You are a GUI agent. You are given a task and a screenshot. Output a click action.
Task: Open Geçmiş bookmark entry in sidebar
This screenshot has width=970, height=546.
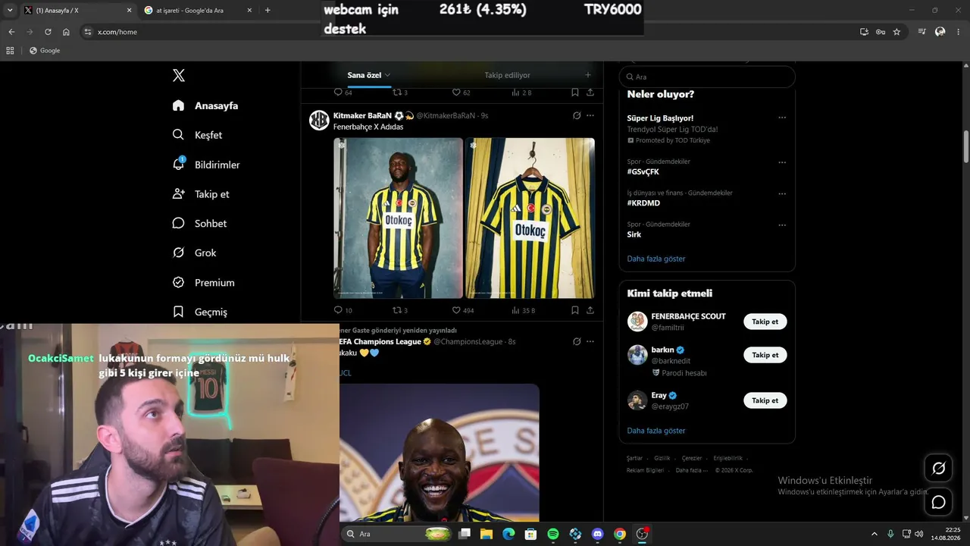200,312
